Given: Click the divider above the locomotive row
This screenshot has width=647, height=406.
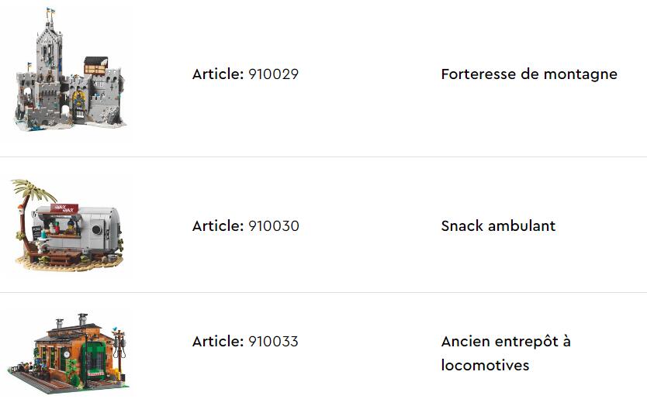Looking at the screenshot, I should click(323, 292).
